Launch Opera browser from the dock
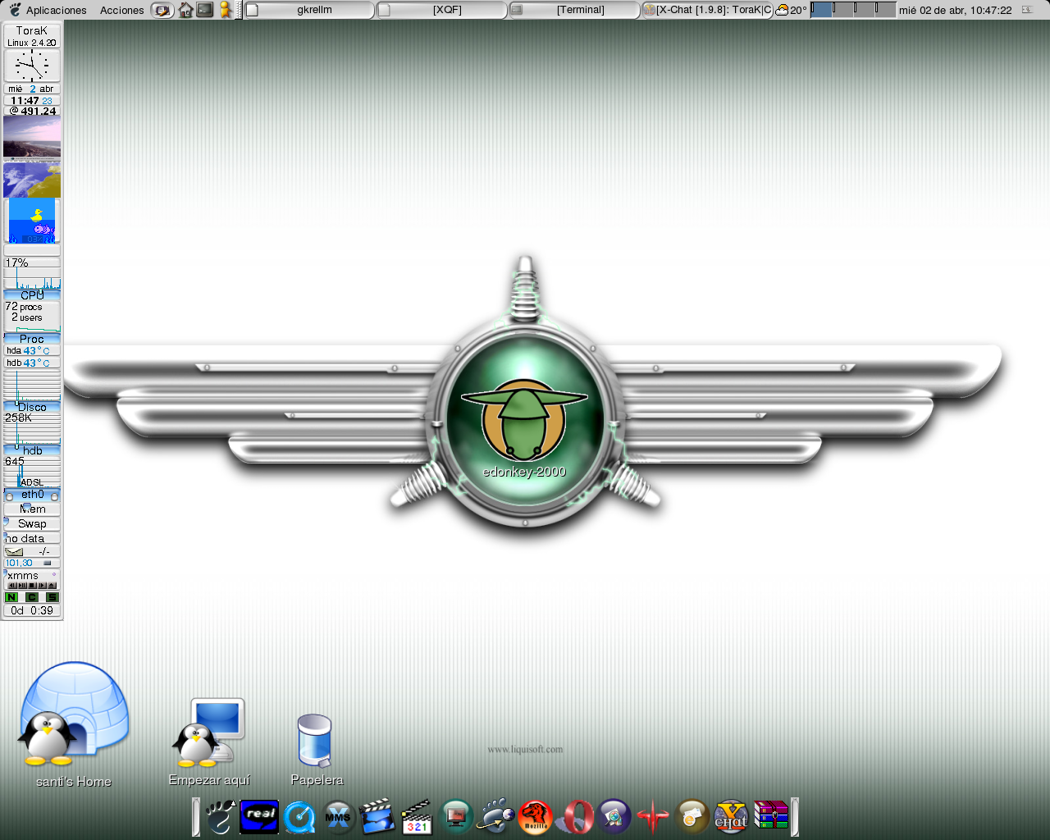 [575, 817]
